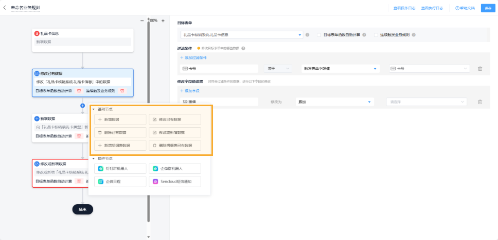This screenshot has width=498, height=240.
Task: Enable 目标表单函数自动计算 checkbox
Action: point(319,35)
